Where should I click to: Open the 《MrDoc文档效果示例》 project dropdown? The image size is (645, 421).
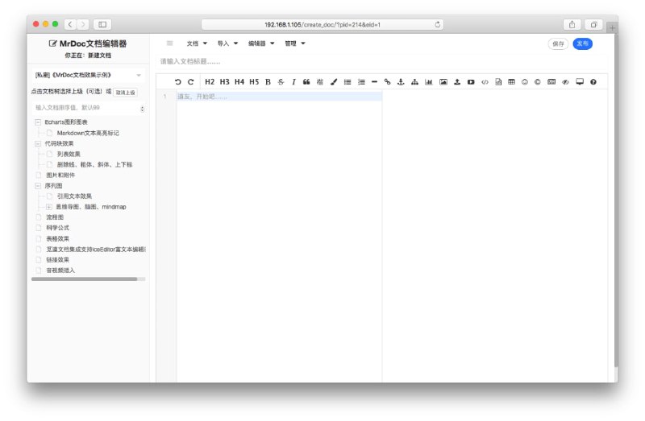[88, 75]
